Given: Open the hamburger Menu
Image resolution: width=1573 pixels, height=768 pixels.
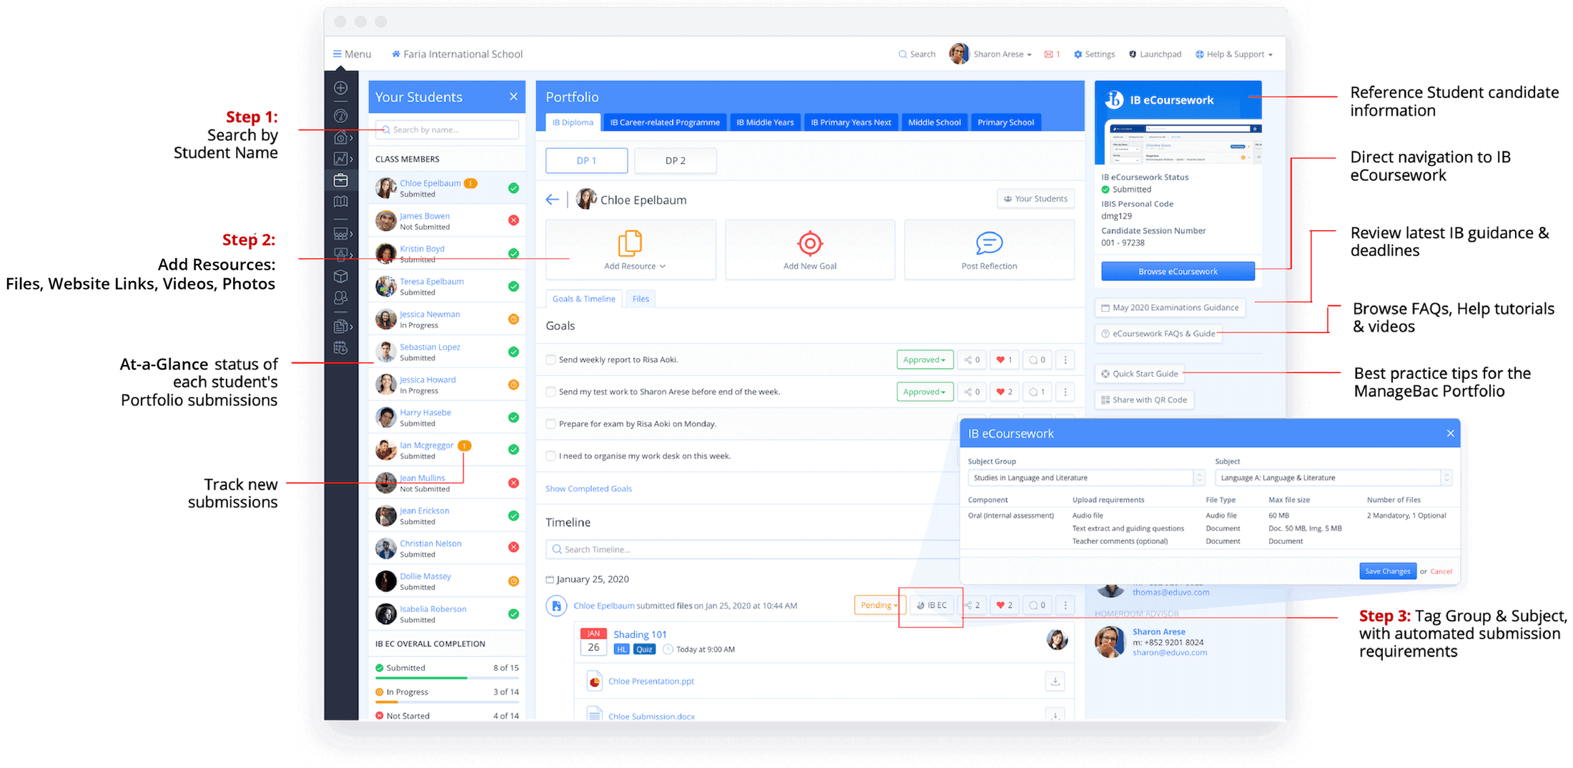Looking at the screenshot, I should tap(352, 54).
